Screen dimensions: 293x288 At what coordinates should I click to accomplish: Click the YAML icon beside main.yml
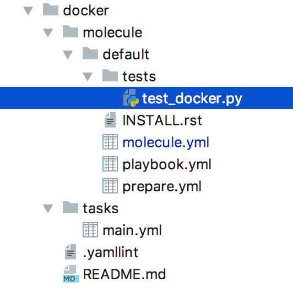90,230
